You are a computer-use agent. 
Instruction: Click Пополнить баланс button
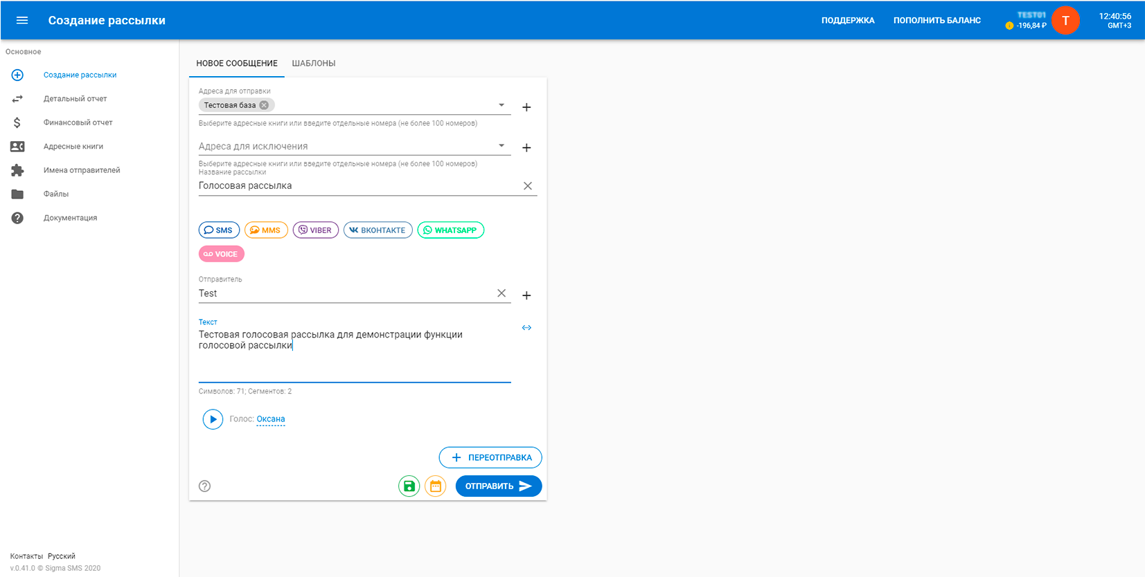tap(937, 20)
